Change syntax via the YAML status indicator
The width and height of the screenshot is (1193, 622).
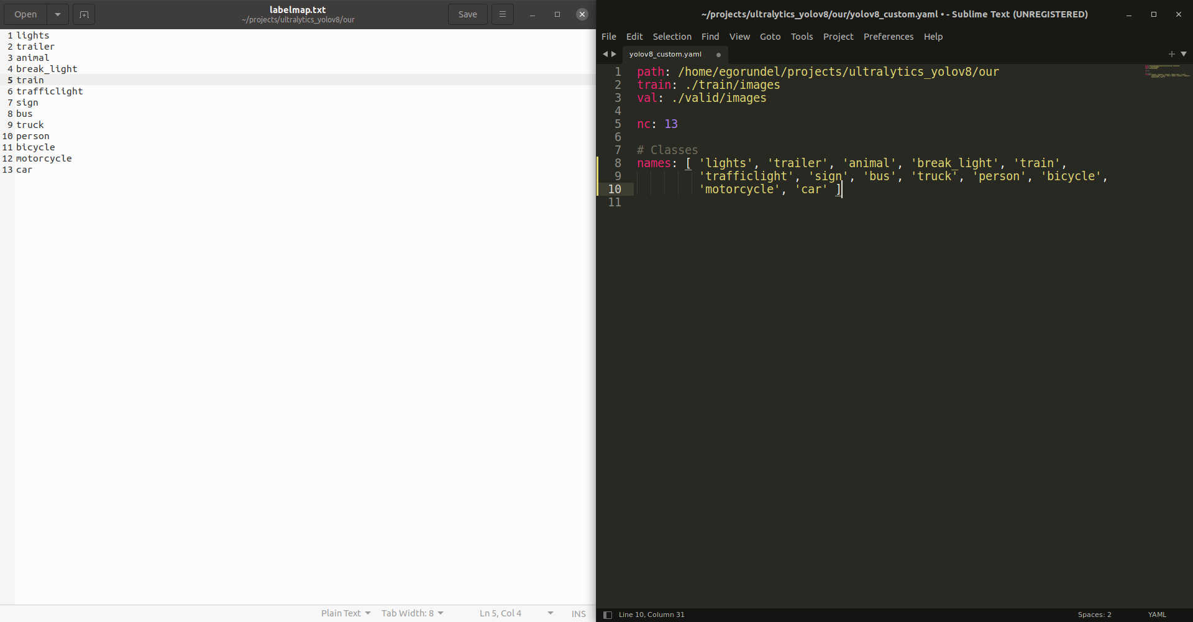1156,614
